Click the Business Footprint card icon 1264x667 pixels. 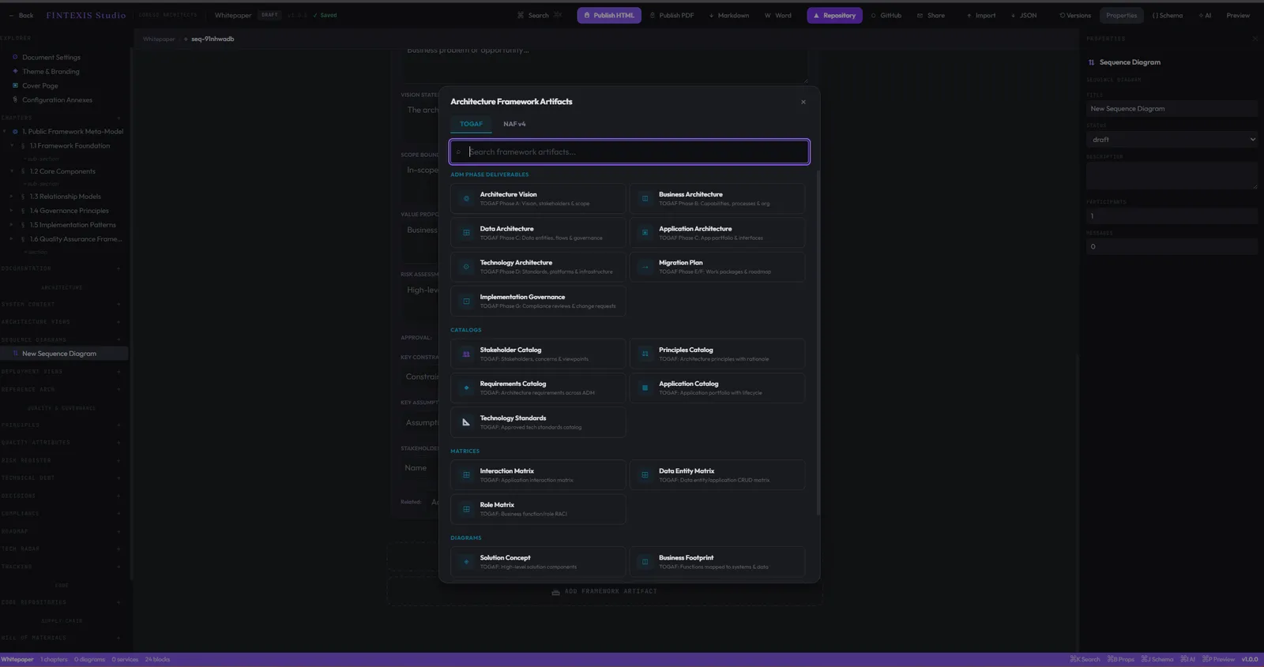click(x=645, y=562)
